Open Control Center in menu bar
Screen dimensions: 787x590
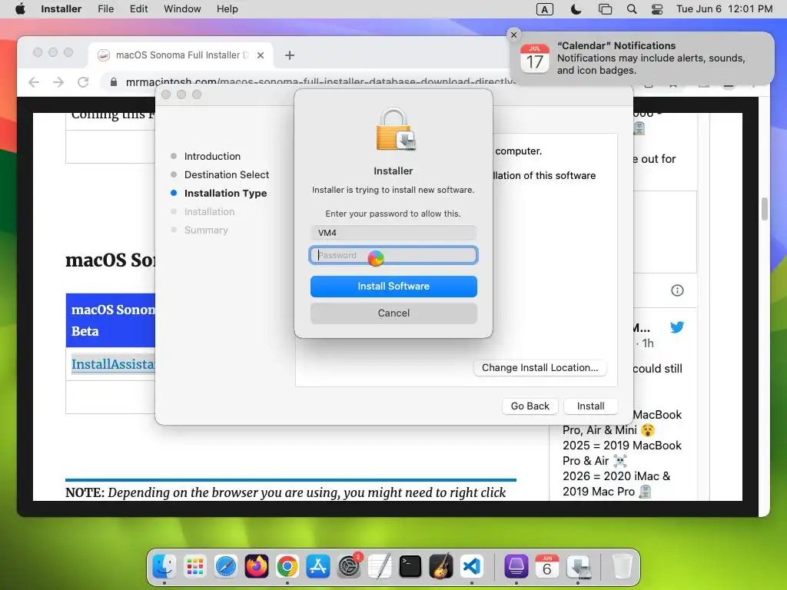click(657, 9)
